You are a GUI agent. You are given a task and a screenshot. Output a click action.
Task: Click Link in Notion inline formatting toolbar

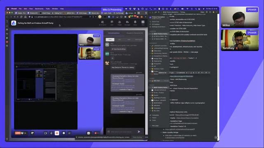[x=172, y=73]
